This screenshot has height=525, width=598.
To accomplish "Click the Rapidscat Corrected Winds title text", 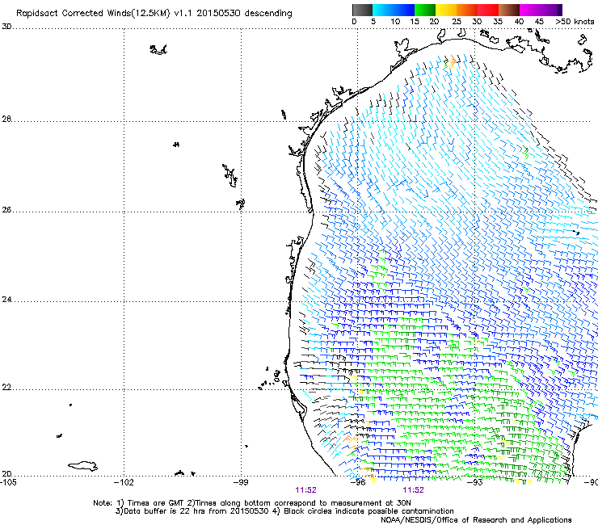I will [x=154, y=13].
